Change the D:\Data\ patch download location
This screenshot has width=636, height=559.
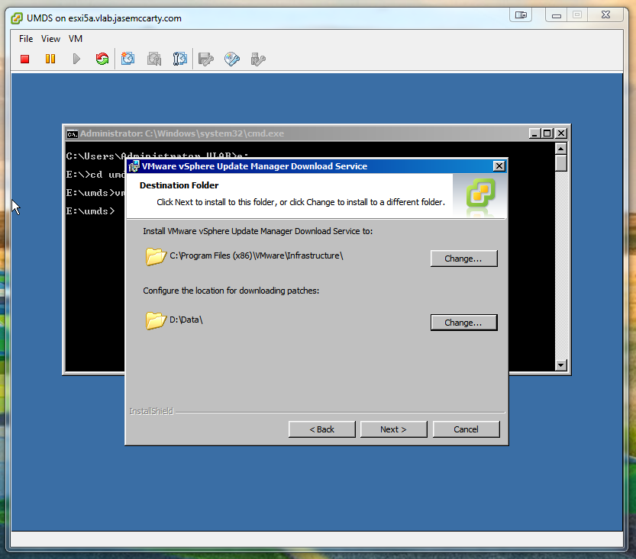point(463,323)
